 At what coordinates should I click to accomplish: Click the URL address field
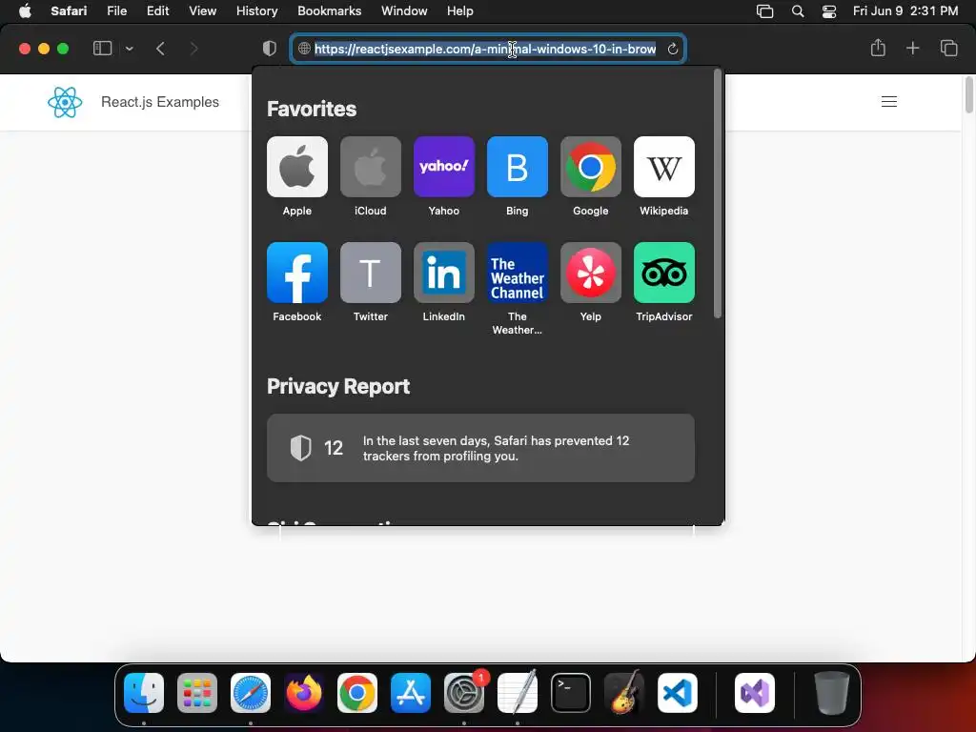click(488, 49)
